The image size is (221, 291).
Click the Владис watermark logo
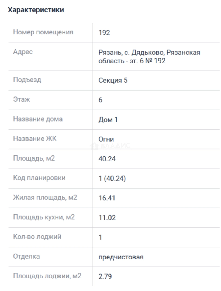click(x=110, y=146)
